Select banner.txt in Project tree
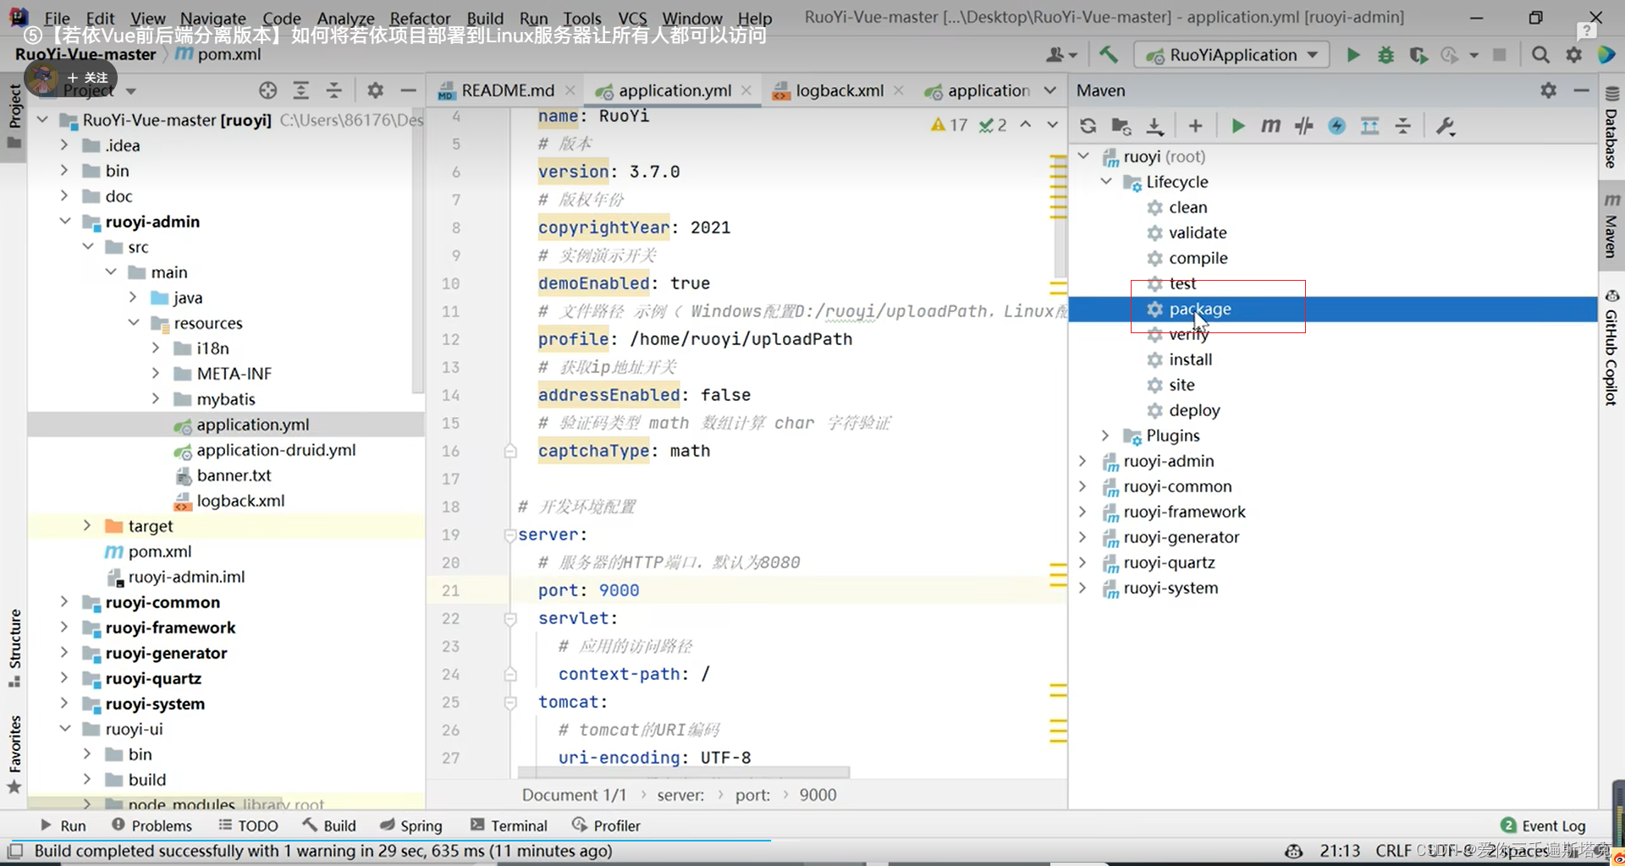Image resolution: width=1625 pixels, height=866 pixels. coord(234,475)
